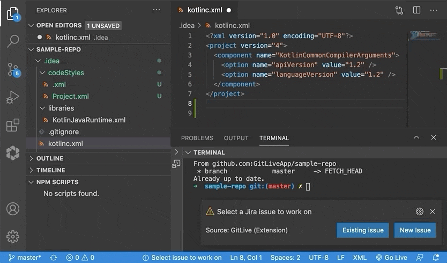Place cursor on empty line 8
Image resolution: width=447 pixels, height=263 pixels.
(305, 104)
